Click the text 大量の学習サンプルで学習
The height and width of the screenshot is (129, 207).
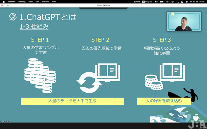(x=41, y=50)
